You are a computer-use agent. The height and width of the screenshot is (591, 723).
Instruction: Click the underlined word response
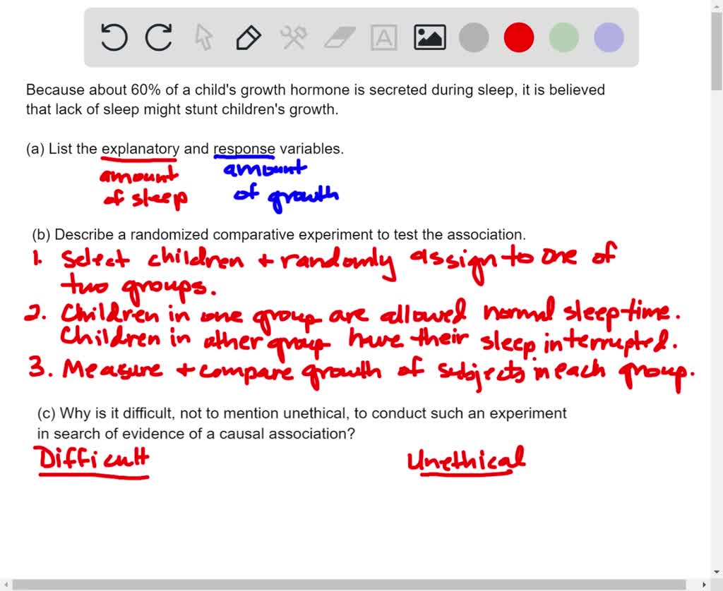point(245,149)
